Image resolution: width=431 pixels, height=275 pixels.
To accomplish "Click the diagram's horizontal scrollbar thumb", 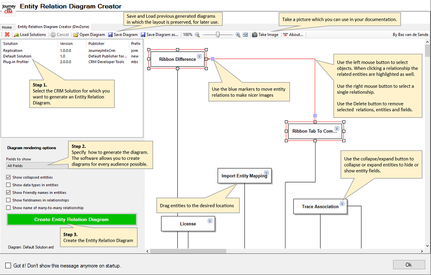I will pos(188,251).
